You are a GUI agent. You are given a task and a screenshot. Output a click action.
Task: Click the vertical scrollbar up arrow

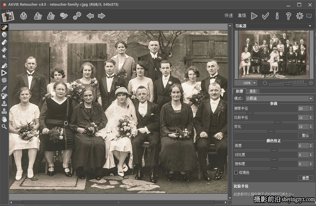click(230, 26)
